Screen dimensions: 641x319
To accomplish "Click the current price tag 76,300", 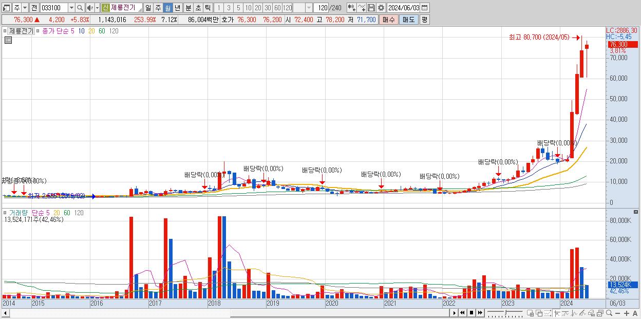I will 622,45.
